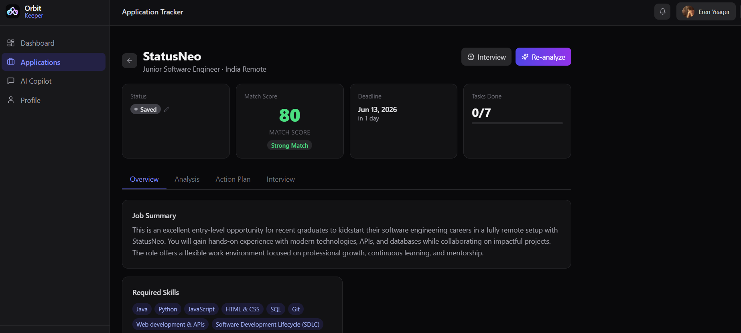Image resolution: width=741 pixels, height=333 pixels.
Task: Edit status with the pencil icon
Action: pyautogui.click(x=166, y=109)
